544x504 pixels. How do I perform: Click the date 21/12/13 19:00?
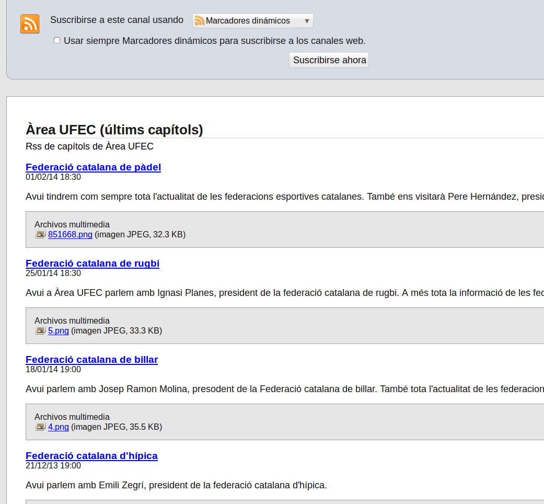[x=53, y=465]
